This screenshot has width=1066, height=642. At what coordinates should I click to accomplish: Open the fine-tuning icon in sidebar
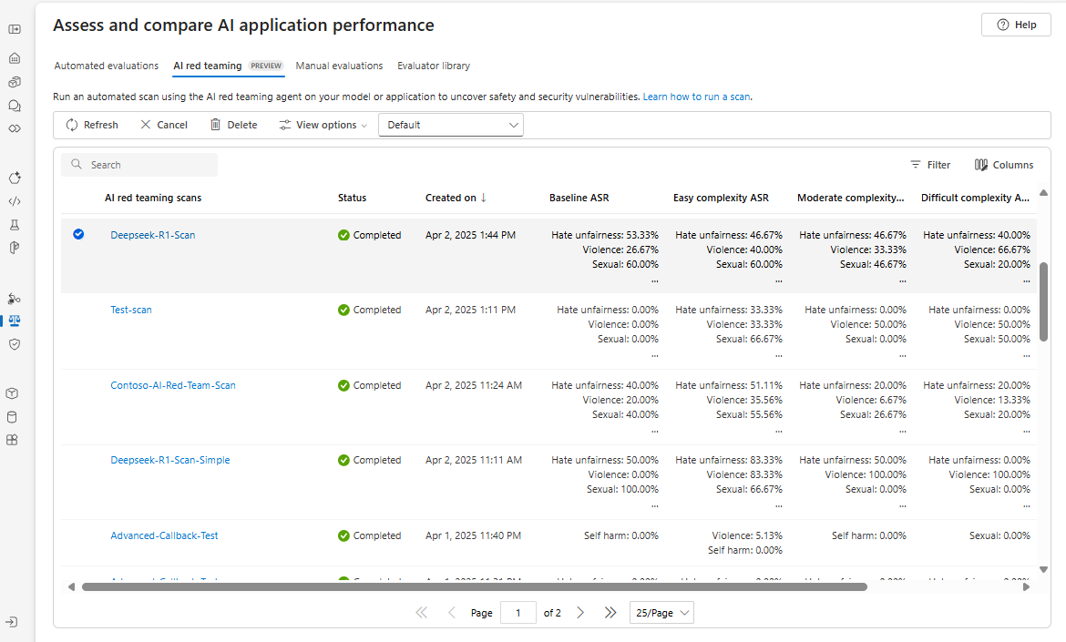tap(15, 178)
